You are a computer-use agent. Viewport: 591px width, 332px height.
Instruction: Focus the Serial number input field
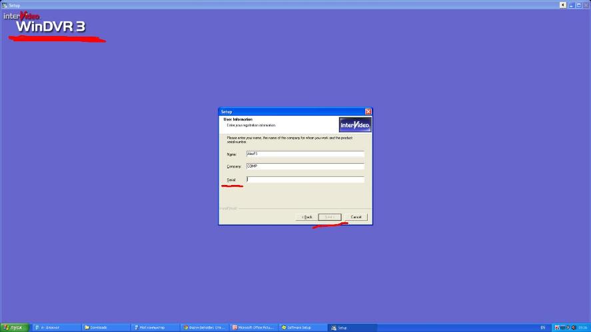point(304,179)
